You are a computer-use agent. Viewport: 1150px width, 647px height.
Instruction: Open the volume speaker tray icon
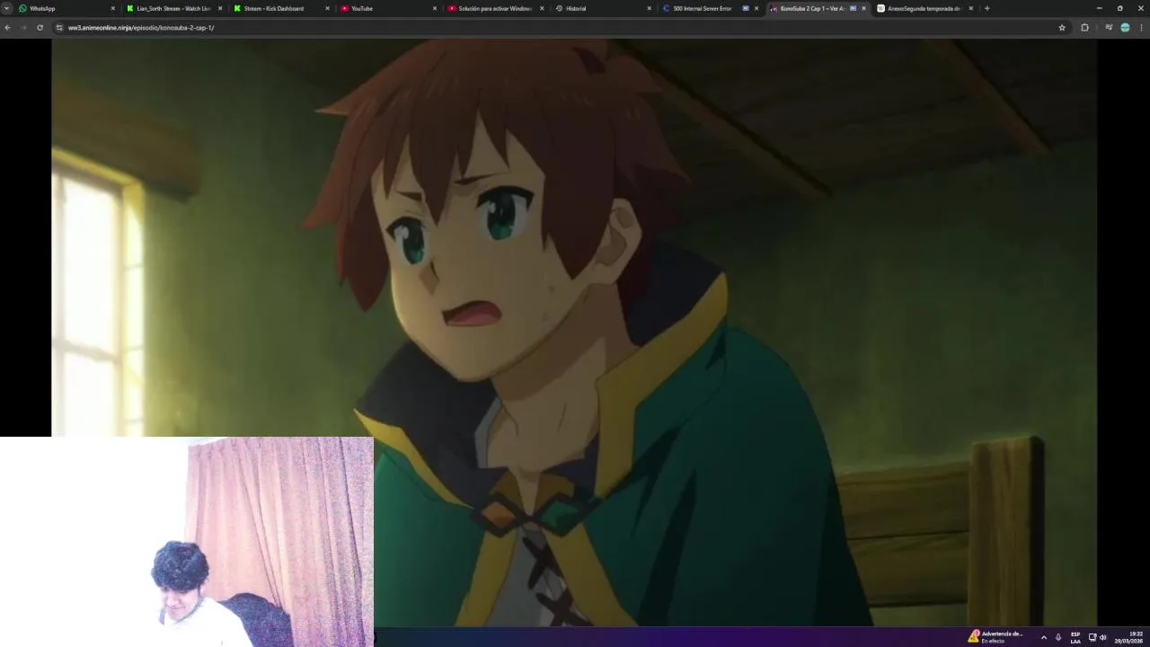tap(1103, 637)
